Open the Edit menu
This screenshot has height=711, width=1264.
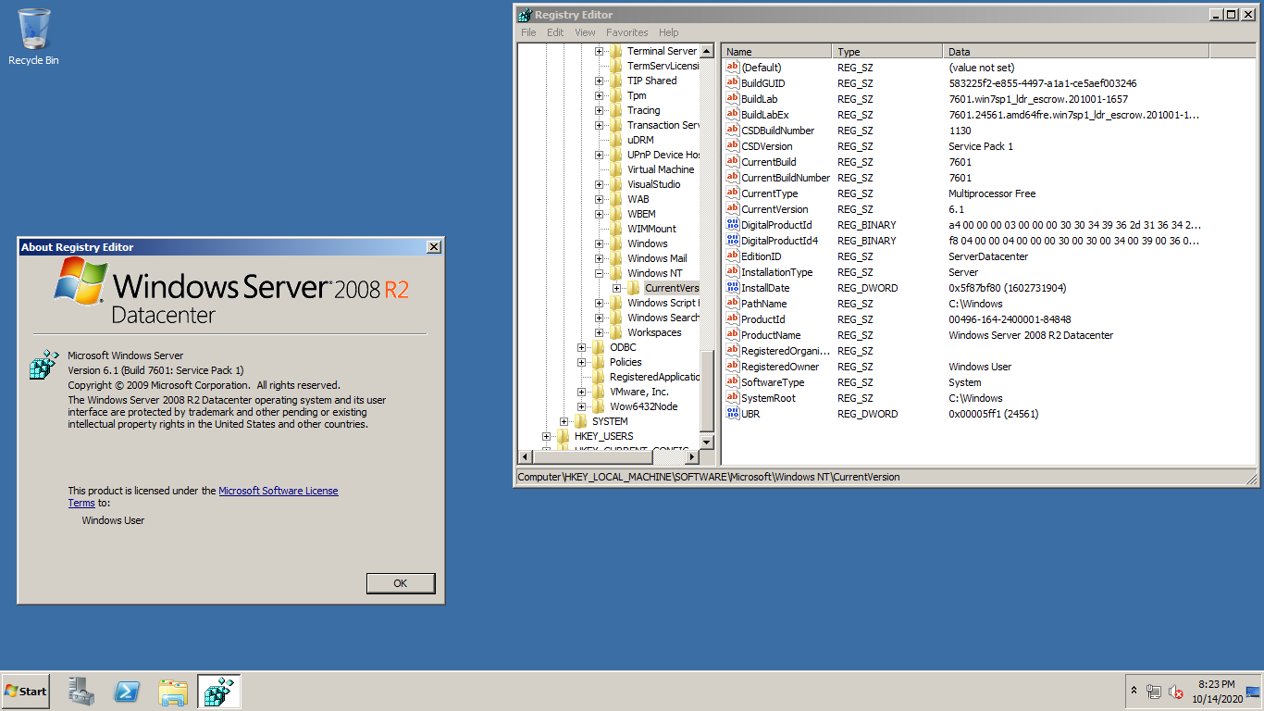click(555, 32)
